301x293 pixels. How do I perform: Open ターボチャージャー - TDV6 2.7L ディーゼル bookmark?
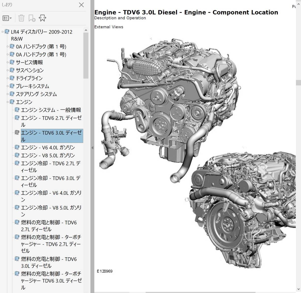tap(51, 244)
